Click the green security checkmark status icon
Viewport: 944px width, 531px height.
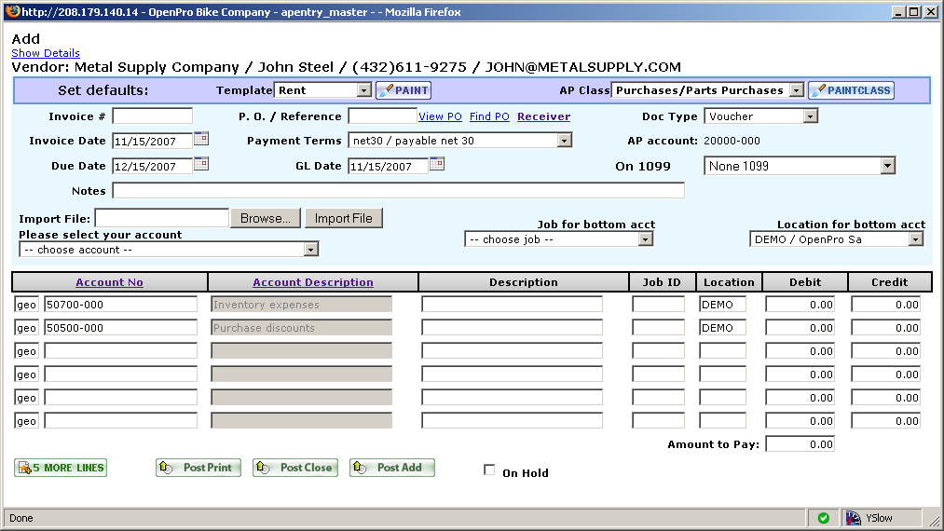pos(823,518)
